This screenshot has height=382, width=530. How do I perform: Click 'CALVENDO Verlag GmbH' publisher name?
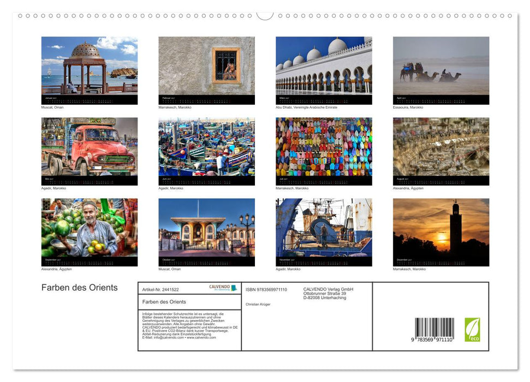coord(328,289)
